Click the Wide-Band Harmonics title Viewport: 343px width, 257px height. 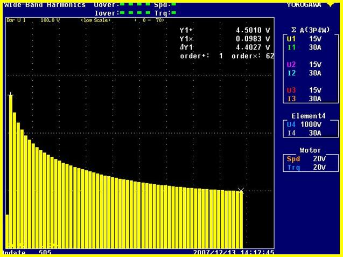point(45,5)
